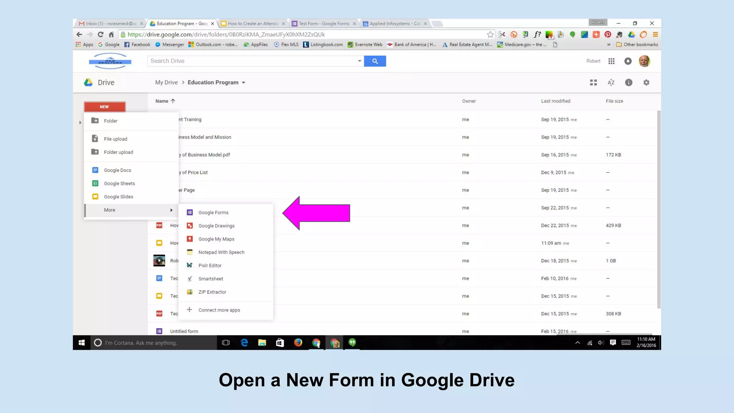Screen dimensions: 734x413
Task: Open the Google apps grid launcher
Action: [x=611, y=61]
